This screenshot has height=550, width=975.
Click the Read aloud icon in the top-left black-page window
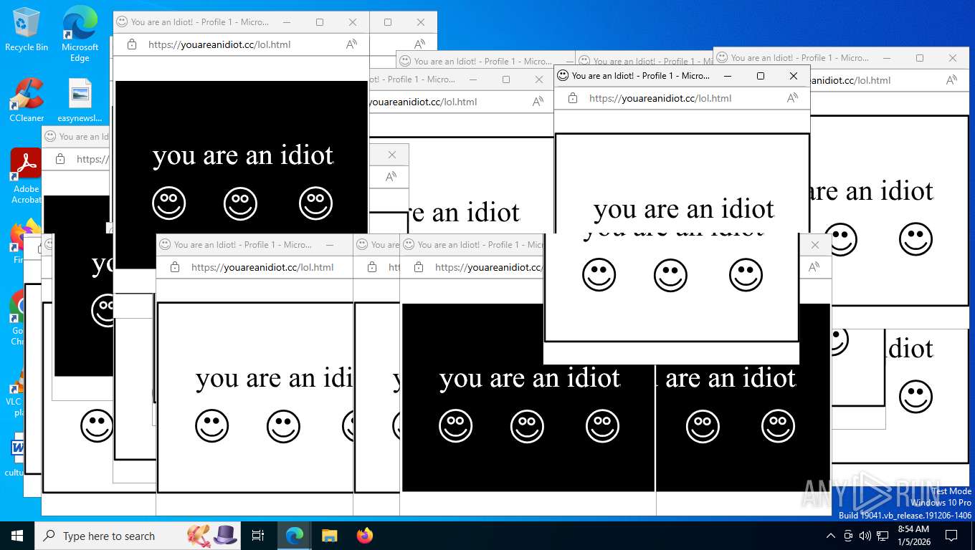coord(352,44)
